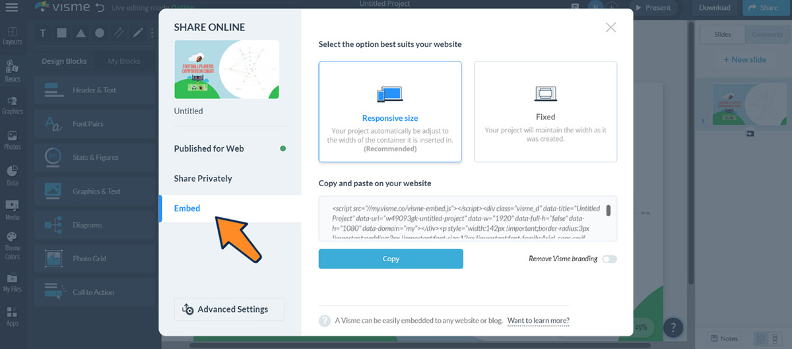This screenshot has height=349, width=792.
Task: Open Layouts in left sidebar
Action: (12, 36)
